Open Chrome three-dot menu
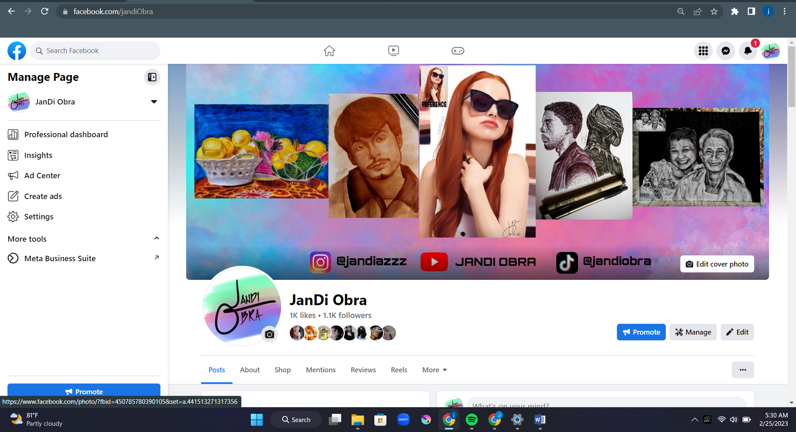796x432 pixels. pyautogui.click(x=784, y=12)
